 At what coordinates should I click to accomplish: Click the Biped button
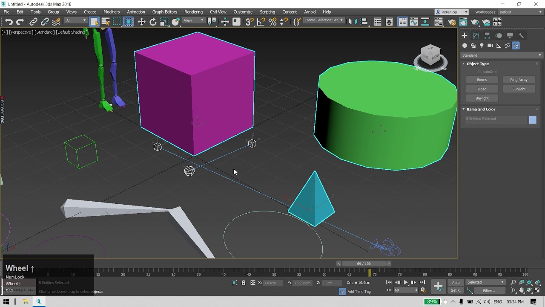coord(482,89)
